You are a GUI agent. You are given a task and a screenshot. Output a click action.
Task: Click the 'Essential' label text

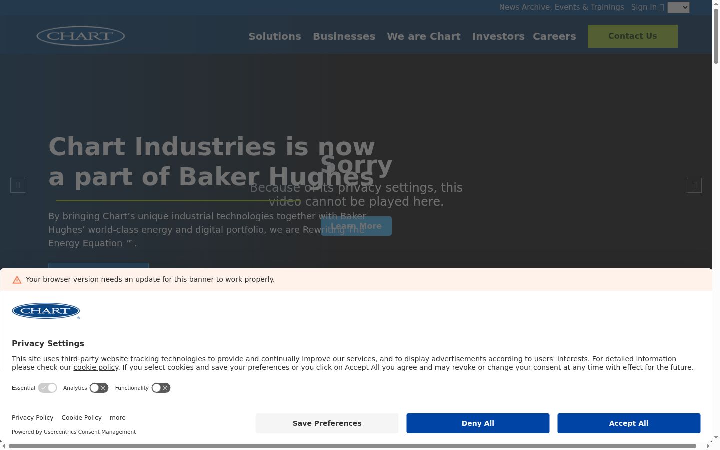coord(23,388)
